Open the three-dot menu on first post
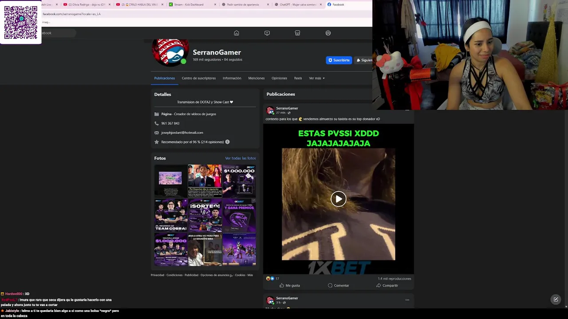Viewport: 568px width, 319px height. [407, 110]
